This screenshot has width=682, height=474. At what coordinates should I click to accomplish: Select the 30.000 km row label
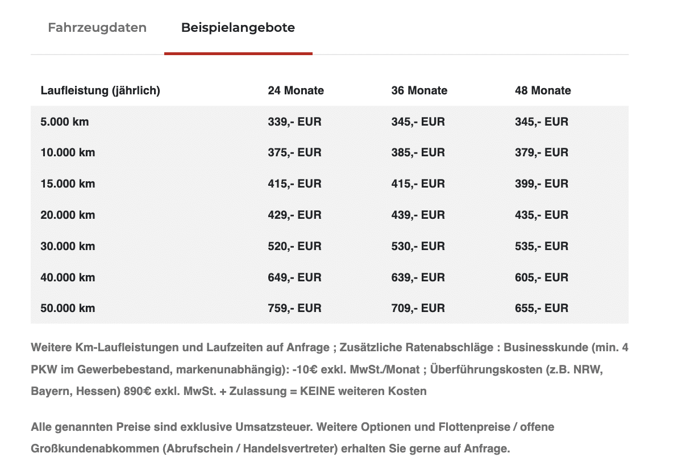[68, 246]
